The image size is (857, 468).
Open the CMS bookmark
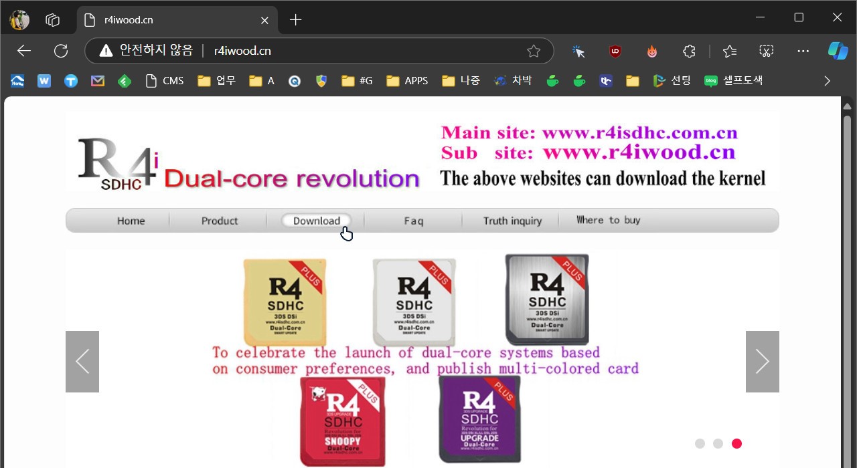coord(165,81)
